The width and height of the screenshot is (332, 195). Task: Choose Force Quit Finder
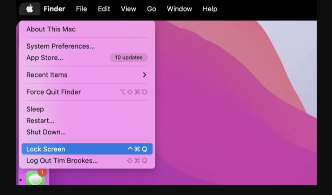(87, 92)
